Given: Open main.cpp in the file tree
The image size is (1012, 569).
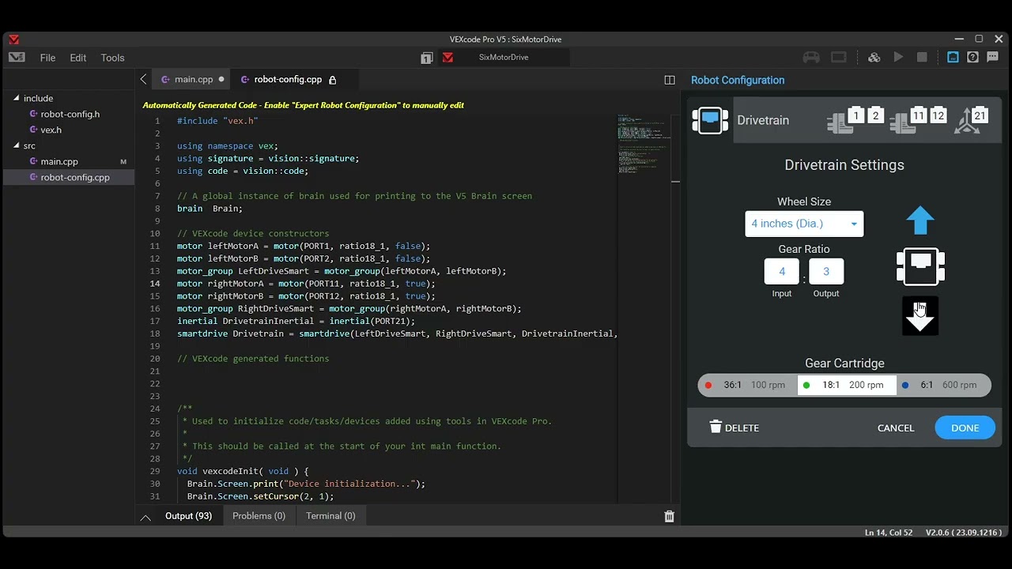Looking at the screenshot, I should coord(59,161).
